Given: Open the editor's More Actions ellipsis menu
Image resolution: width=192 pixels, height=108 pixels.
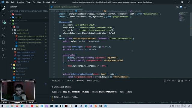Looking at the screenshot, I should point(189,7).
